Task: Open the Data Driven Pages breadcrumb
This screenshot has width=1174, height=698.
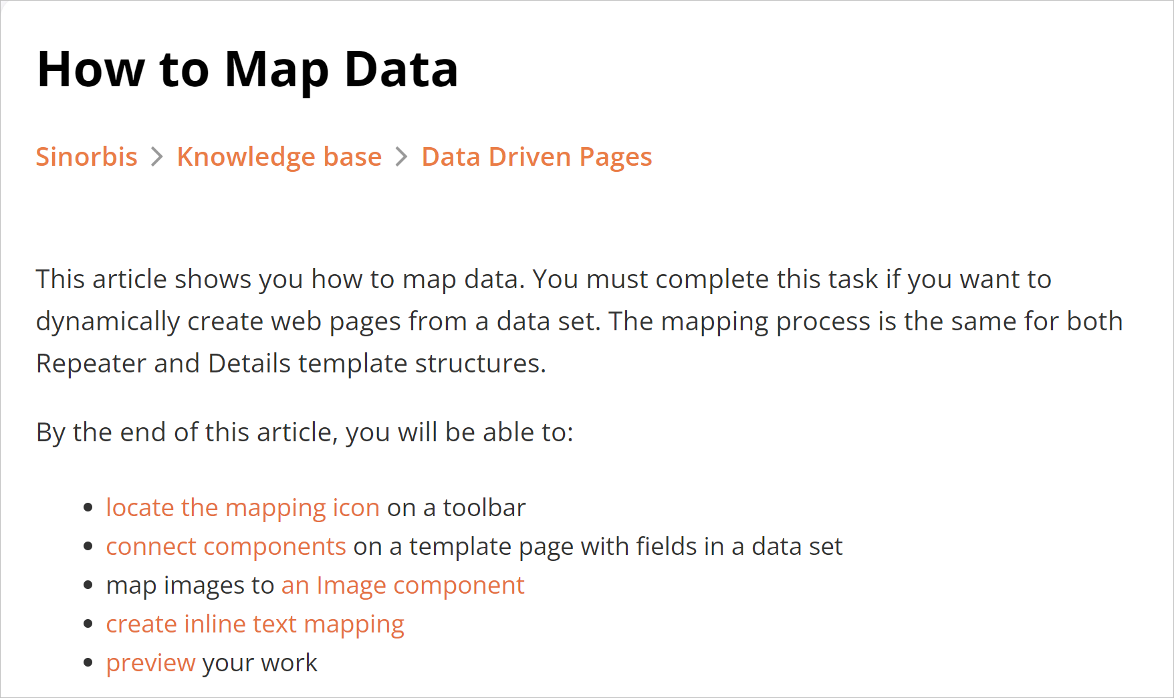Action: [x=536, y=157]
